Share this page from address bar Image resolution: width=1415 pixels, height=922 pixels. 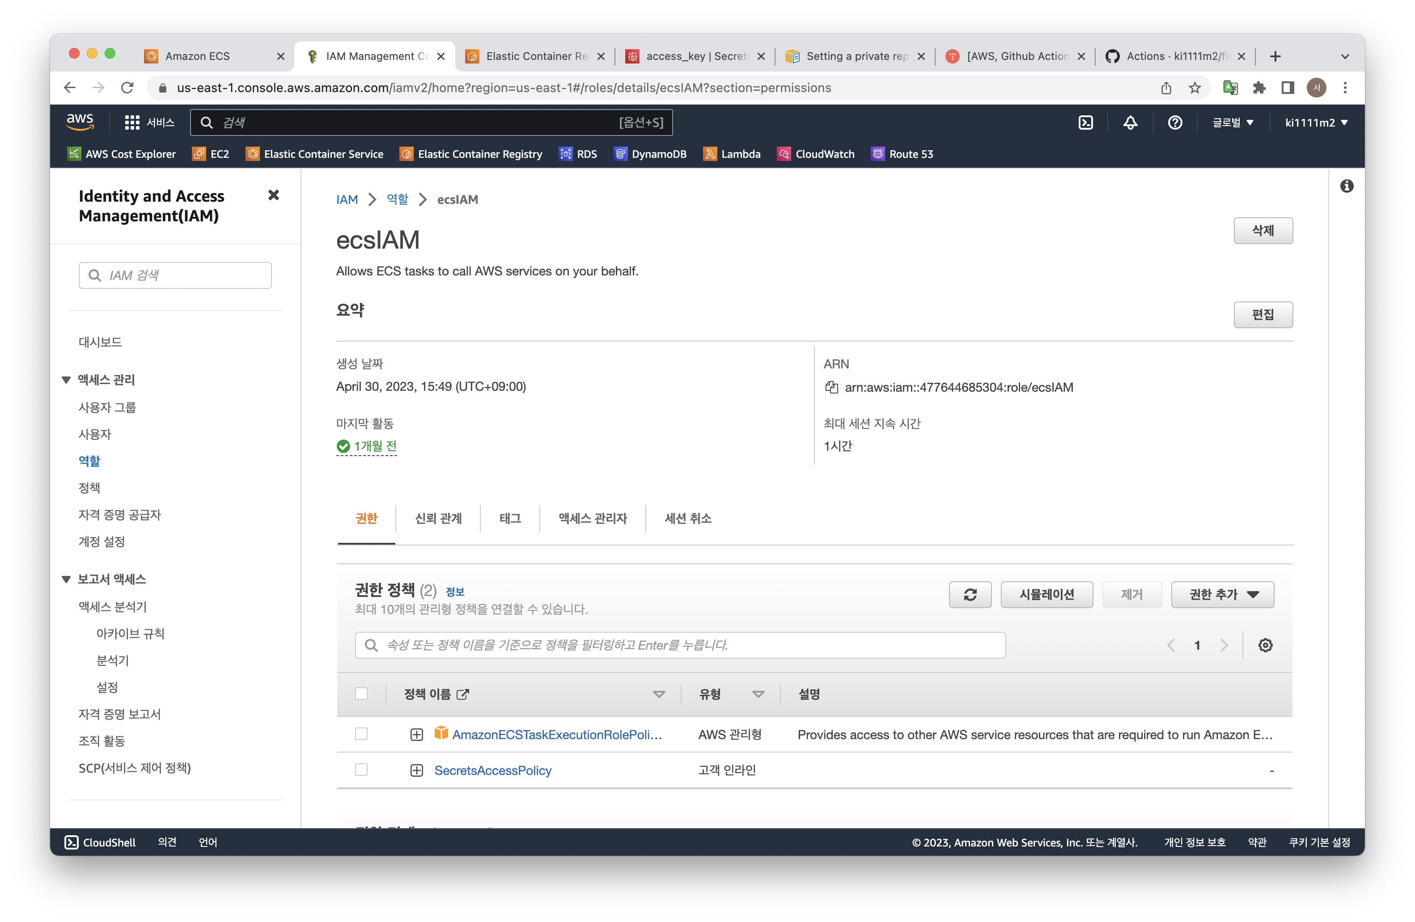pos(1166,88)
